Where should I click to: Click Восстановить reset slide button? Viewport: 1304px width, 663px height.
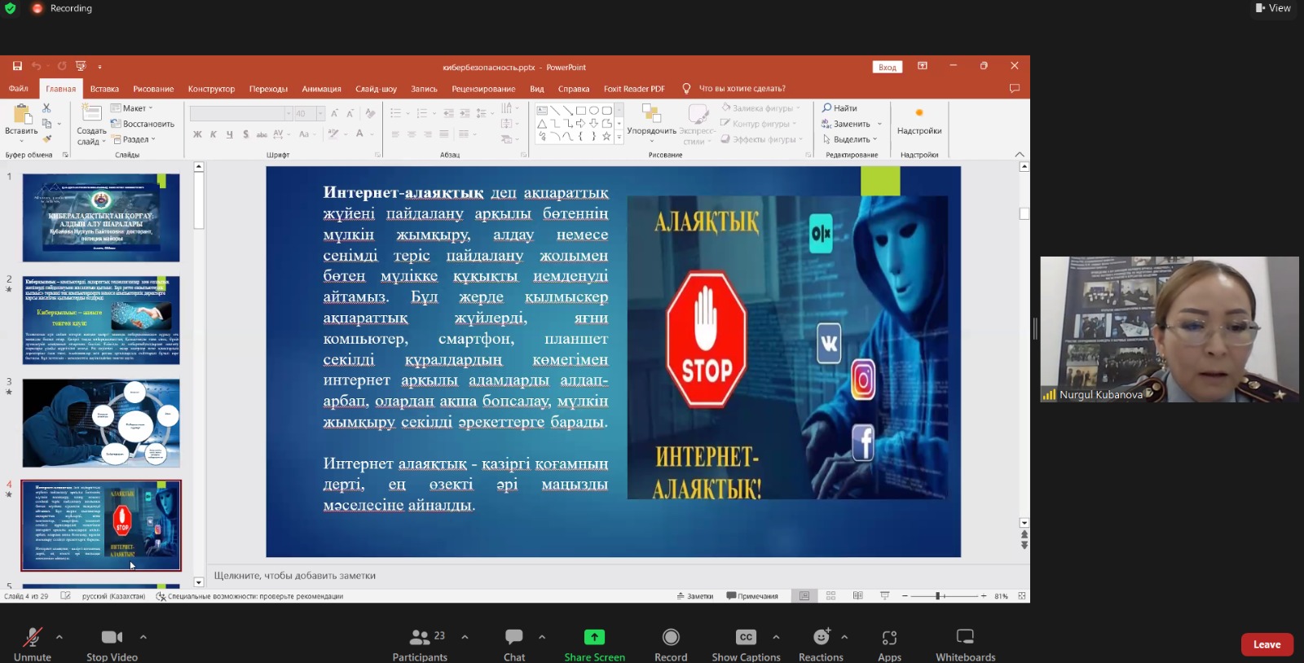click(x=143, y=124)
